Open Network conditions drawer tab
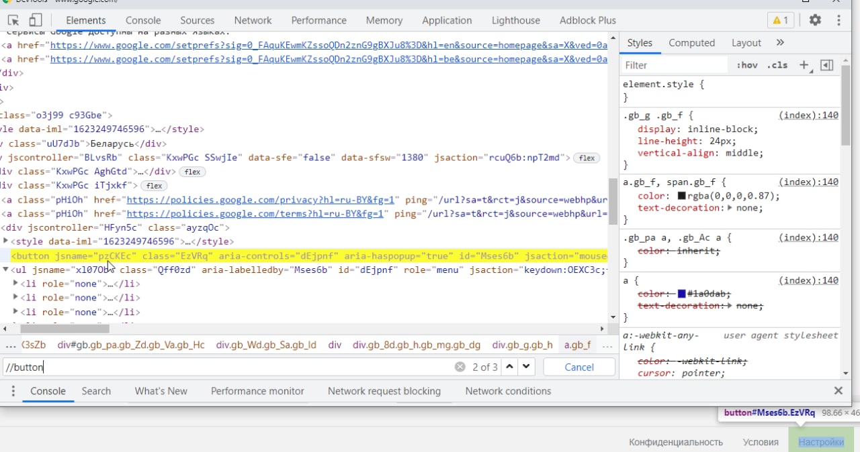 click(508, 391)
